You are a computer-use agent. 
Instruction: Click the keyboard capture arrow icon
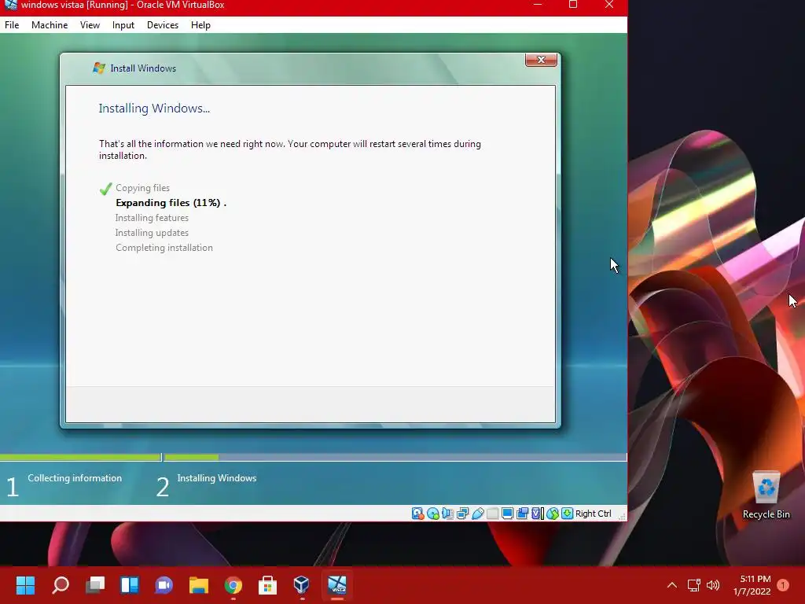[567, 513]
